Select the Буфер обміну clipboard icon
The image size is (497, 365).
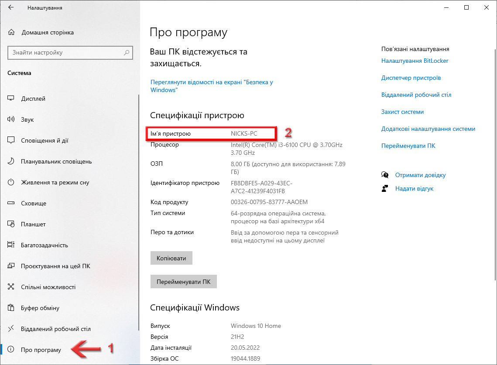11,307
